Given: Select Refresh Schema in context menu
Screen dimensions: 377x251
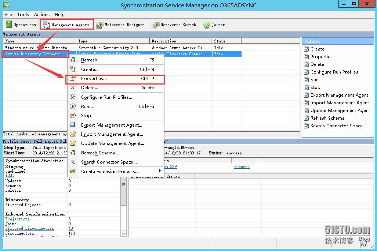Looking at the screenshot, I should [100, 153].
